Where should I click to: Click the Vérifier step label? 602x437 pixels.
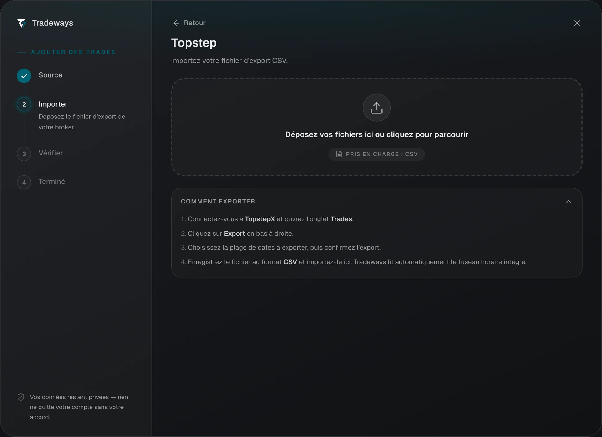click(x=51, y=153)
